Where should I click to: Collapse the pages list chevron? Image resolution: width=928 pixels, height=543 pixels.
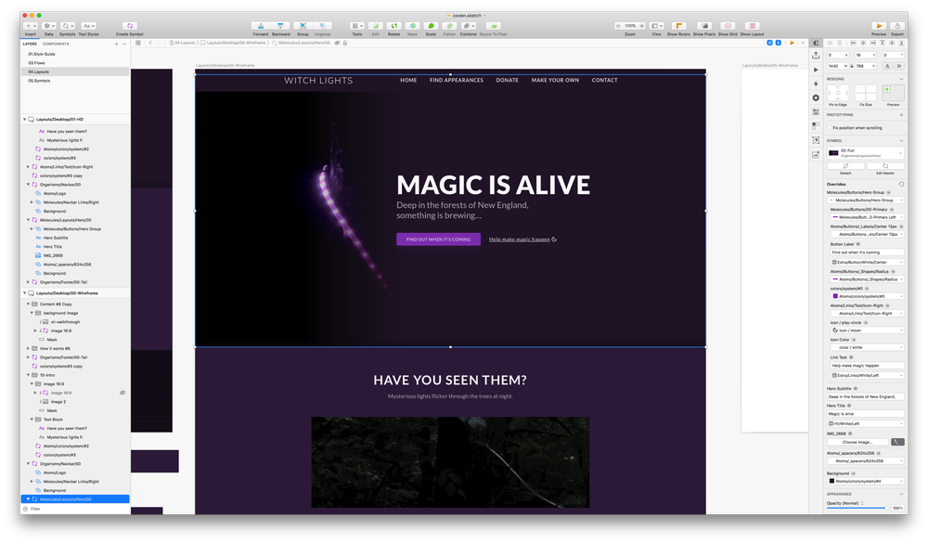point(123,44)
